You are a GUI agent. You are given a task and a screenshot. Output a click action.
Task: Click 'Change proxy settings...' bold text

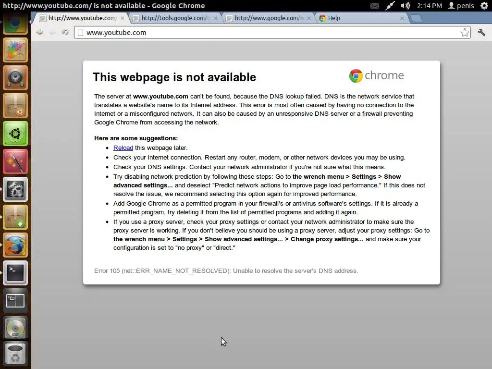coord(327,239)
